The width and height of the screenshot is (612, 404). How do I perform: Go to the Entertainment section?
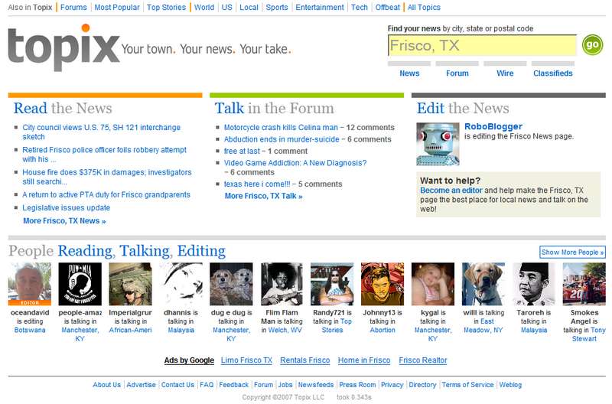[320, 7]
